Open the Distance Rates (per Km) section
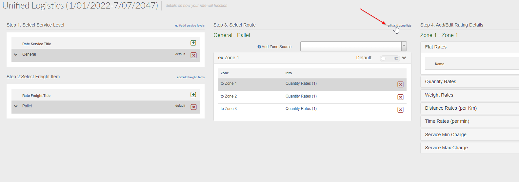519x182 pixels. click(451, 108)
